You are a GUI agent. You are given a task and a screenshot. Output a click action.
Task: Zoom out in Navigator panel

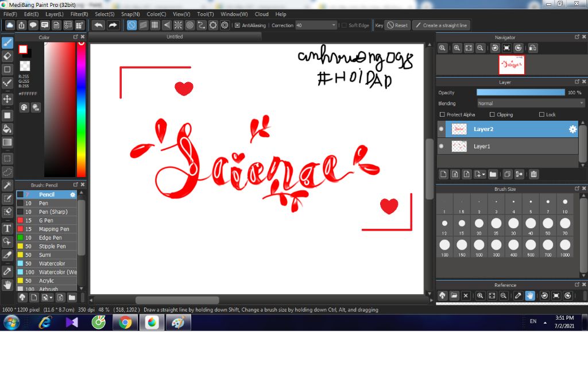tap(480, 48)
